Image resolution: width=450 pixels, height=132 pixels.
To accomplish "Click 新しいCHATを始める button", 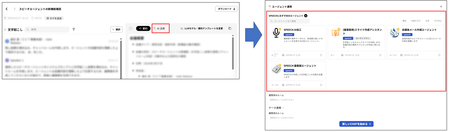I will click(x=356, y=124).
